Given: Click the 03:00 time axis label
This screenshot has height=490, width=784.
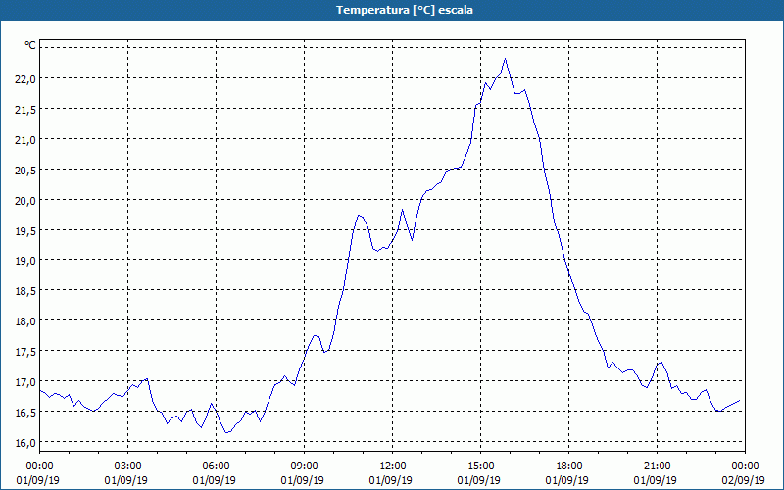Looking at the screenshot, I should (128, 466).
